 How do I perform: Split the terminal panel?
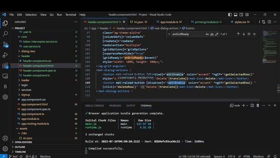(252, 105)
